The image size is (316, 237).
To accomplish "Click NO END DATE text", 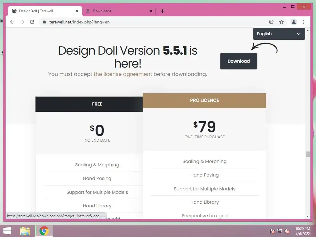I will tap(97, 140).
